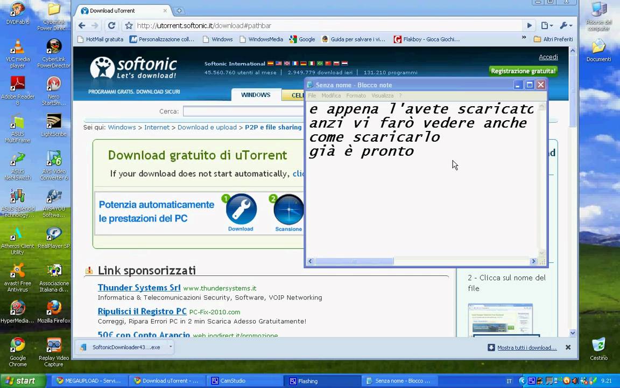The image size is (620, 388).
Task: Click Notepad horizontal scrollbar right arrow
Action: (533, 261)
